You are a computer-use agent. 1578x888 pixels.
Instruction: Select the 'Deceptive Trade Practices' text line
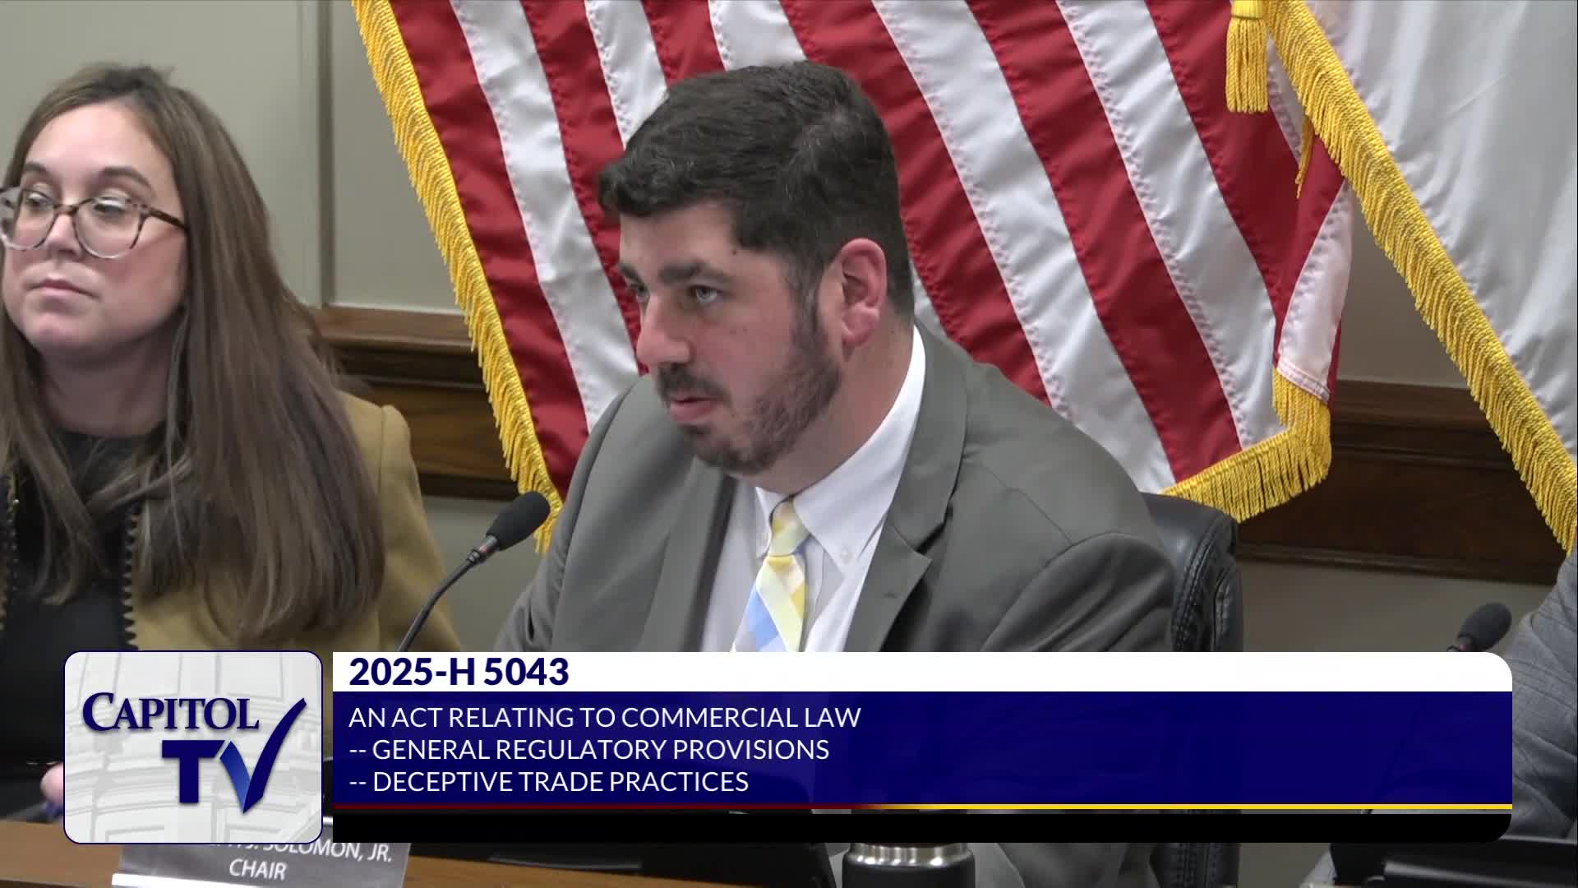[549, 781]
